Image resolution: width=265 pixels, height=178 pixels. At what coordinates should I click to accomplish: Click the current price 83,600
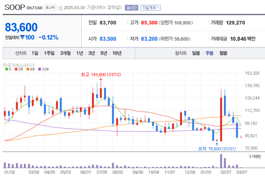21,27
